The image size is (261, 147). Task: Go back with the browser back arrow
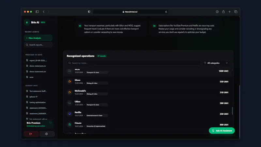tap(44, 12)
